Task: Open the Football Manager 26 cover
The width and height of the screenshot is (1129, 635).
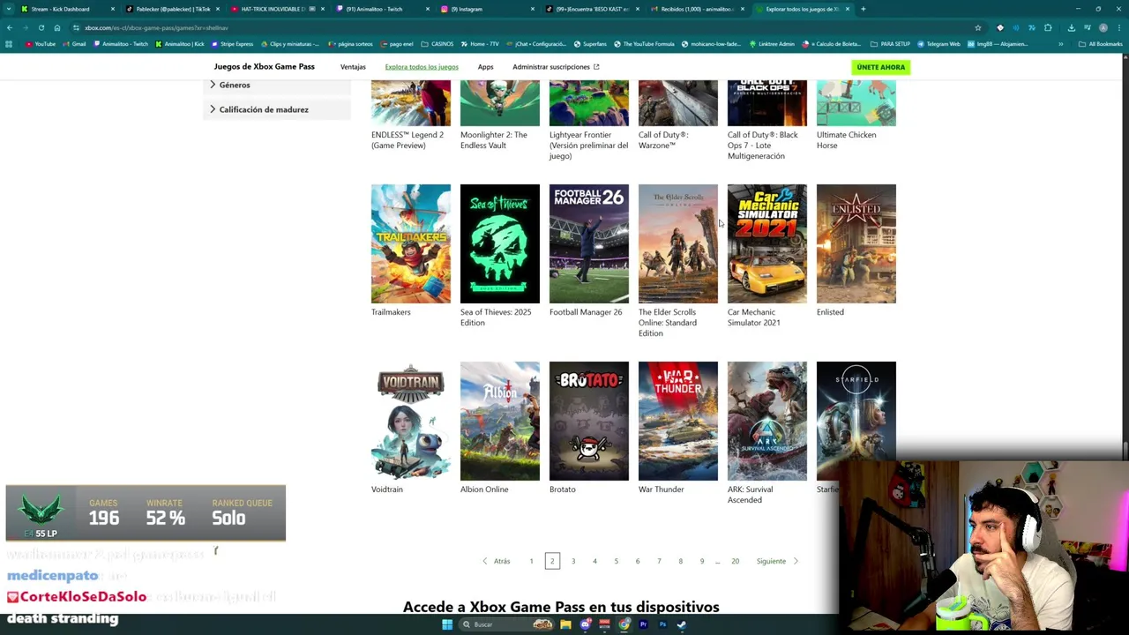Action: coord(589,243)
